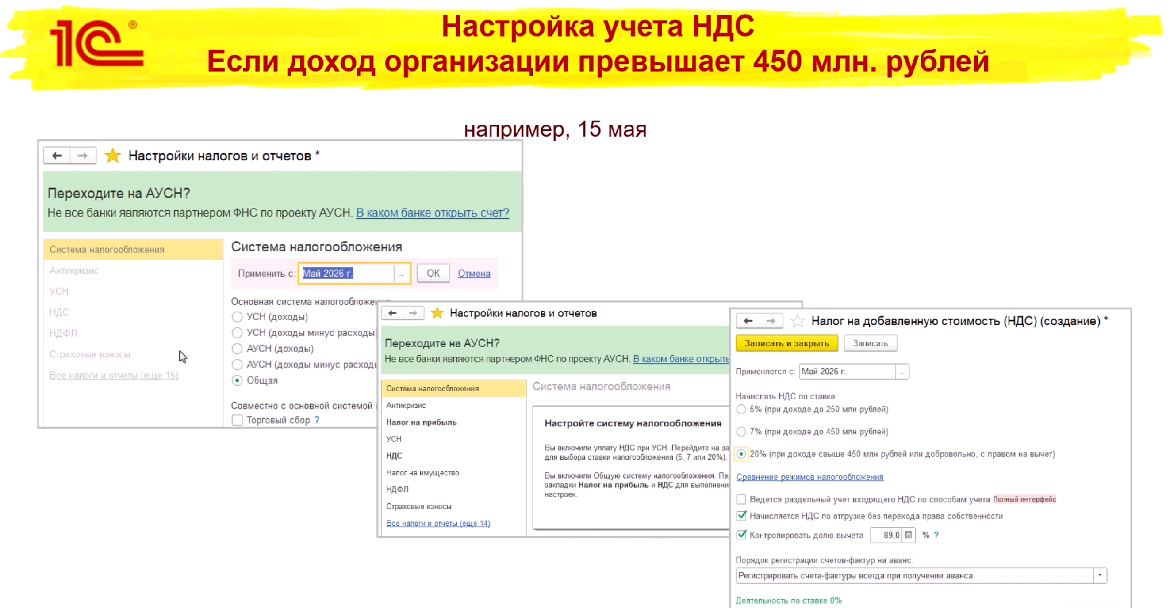Viewport: 1170px width, 608px height.
Task: Select УСН (доходы) taxation system
Action: (x=237, y=317)
